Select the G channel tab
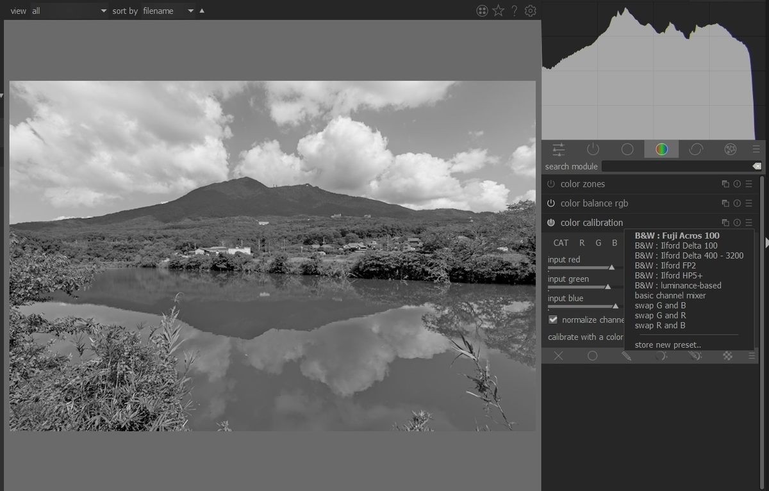This screenshot has width=769, height=491. 598,243
